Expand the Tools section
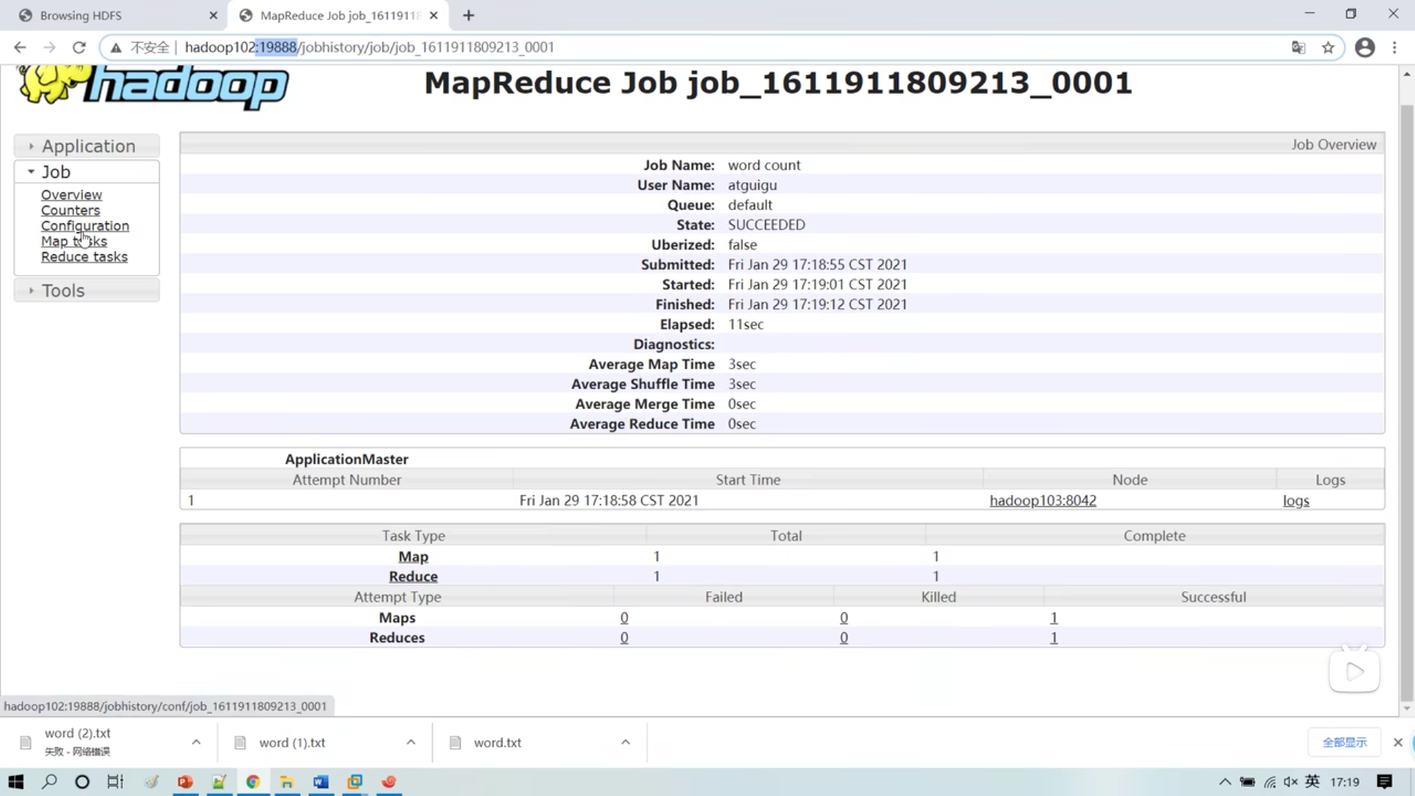The image size is (1415, 796). tap(87, 290)
